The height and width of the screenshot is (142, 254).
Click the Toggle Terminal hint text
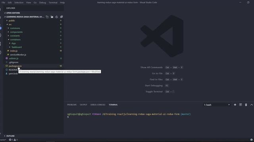154,92
